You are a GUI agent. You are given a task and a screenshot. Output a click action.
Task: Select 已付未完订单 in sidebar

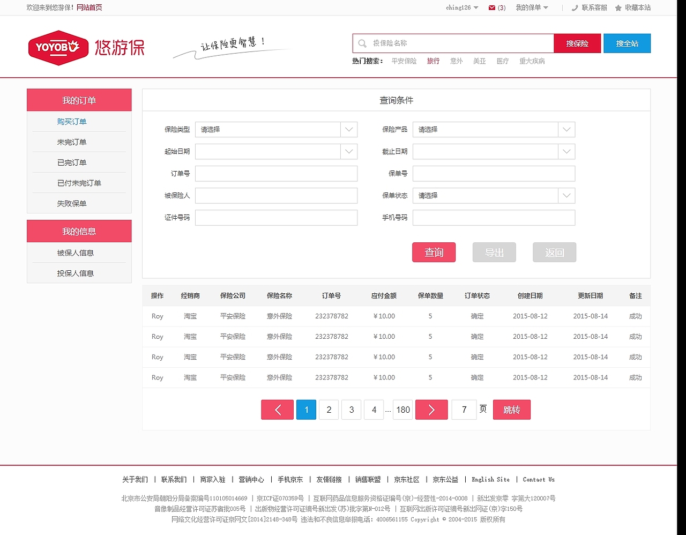point(79,183)
